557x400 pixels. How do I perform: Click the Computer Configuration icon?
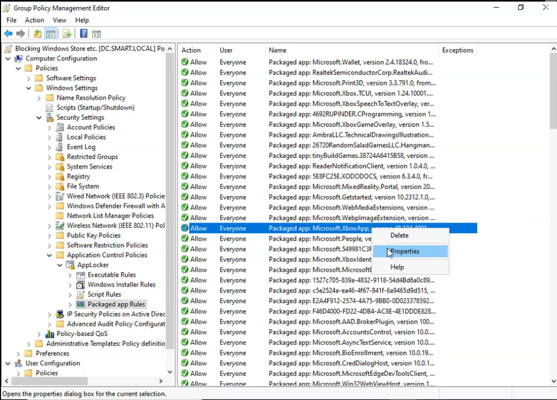click(x=19, y=58)
